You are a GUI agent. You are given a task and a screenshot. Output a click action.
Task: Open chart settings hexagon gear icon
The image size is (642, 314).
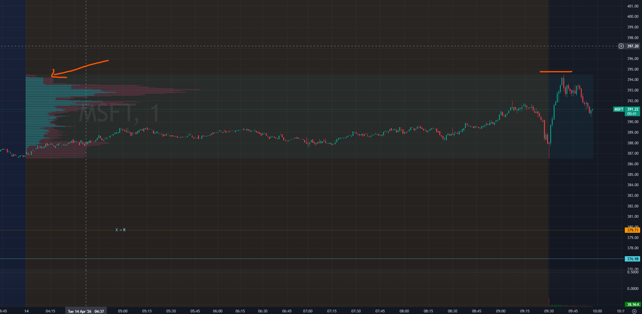coord(634,311)
